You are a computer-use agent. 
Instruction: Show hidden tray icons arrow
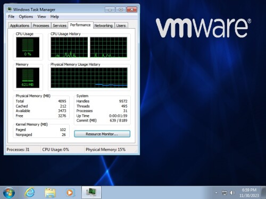216,193
